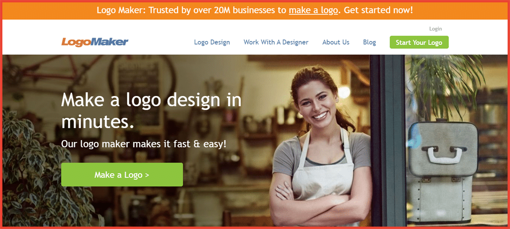Viewport: 510px width, 229px height.
Task: Click the dark door frame beside the woman
Action: [388, 141]
